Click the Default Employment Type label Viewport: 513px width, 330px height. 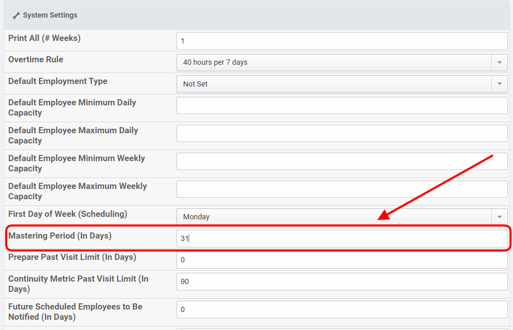coord(58,81)
